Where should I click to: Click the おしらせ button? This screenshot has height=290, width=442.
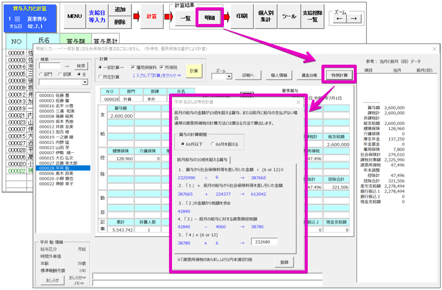pos(52,280)
